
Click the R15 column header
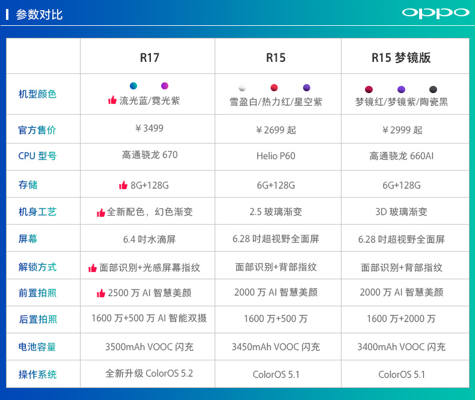275,58
